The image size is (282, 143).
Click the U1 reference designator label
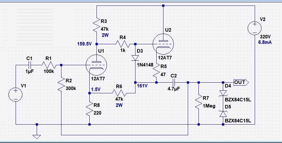click(101, 51)
